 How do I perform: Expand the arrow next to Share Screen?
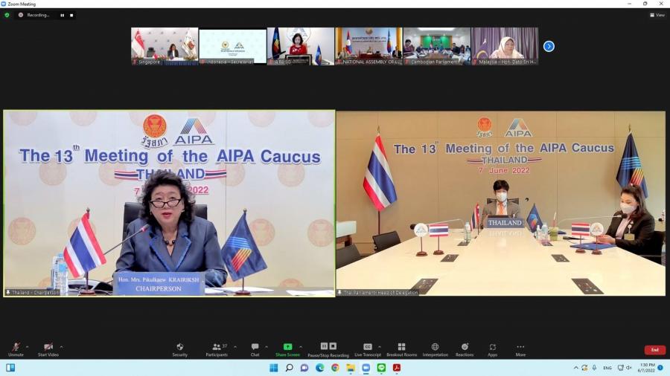[301, 346]
